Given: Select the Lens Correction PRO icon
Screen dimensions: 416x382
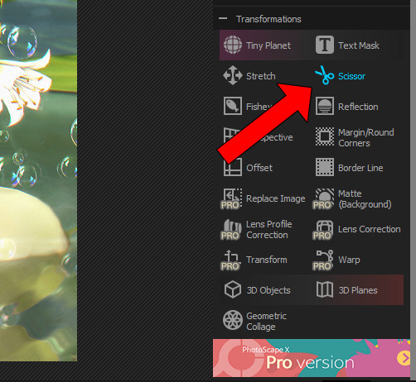Looking at the screenshot, I should [323, 229].
